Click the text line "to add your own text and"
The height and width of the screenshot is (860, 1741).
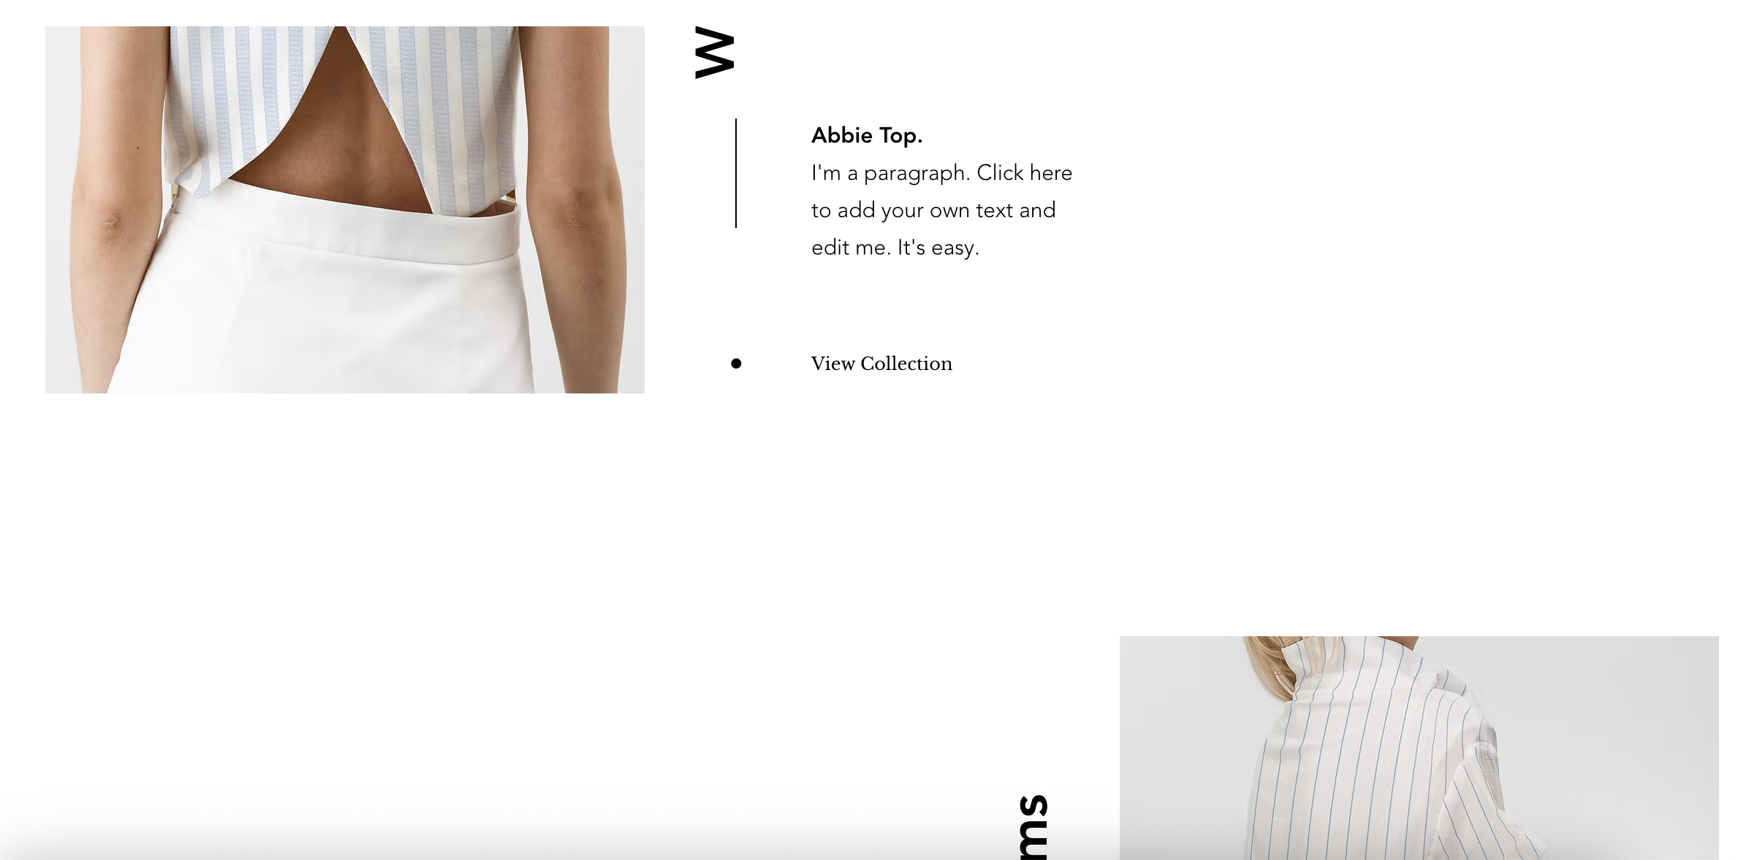tap(933, 210)
